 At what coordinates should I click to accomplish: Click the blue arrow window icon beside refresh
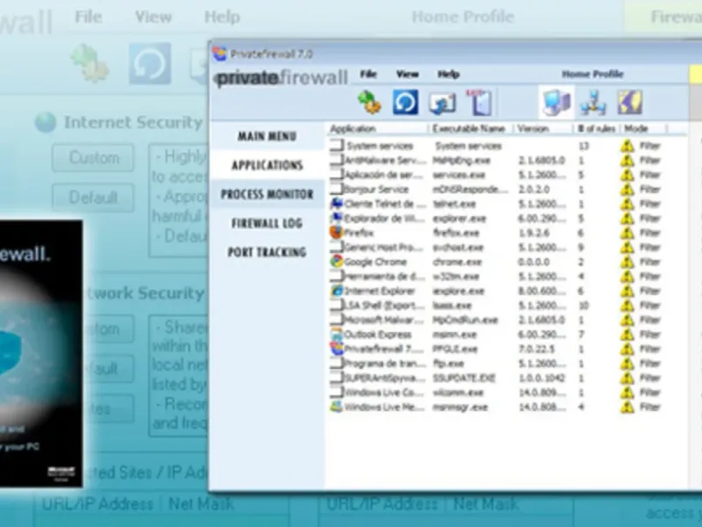(442, 102)
